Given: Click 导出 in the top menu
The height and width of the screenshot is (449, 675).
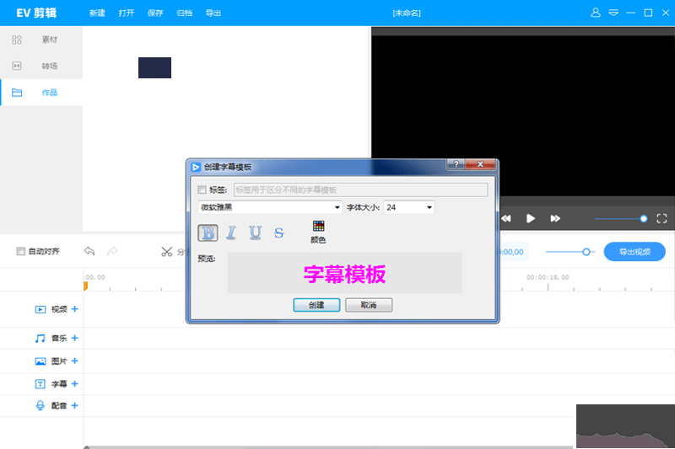Looking at the screenshot, I should click(x=213, y=13).
